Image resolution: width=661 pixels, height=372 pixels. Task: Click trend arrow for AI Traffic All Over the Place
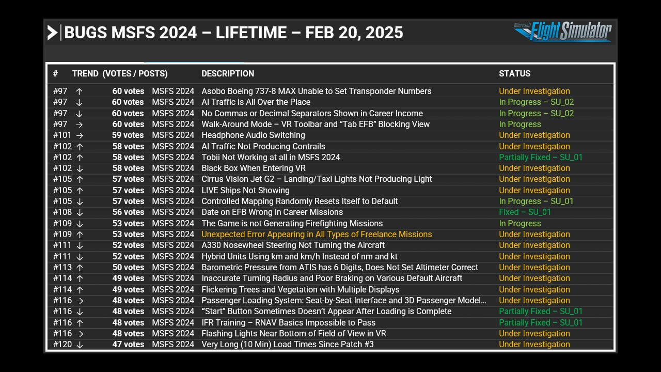79,102
